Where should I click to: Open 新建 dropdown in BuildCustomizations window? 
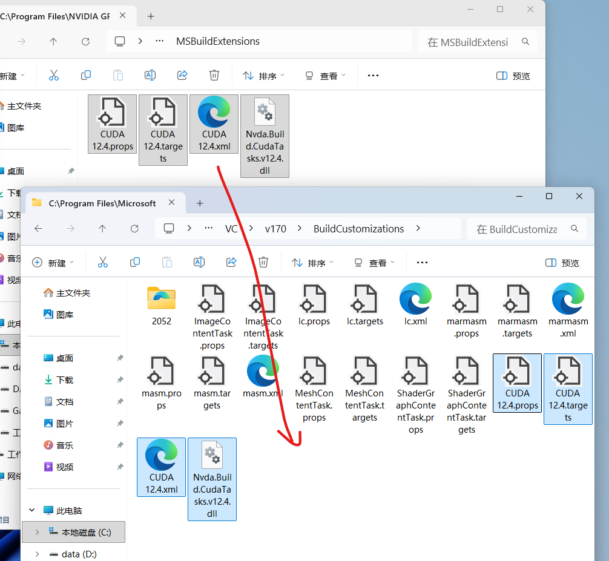(x=53, y=263)
